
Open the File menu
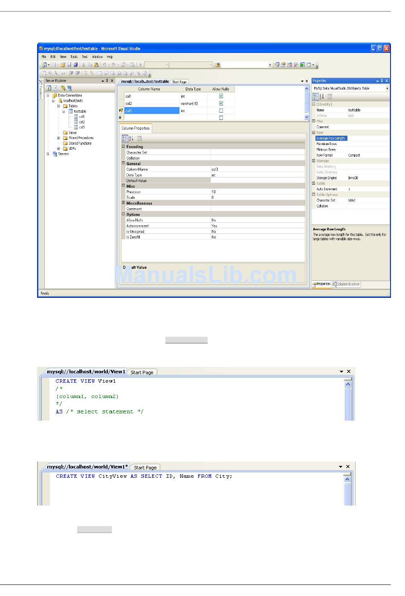click(44, 57)
